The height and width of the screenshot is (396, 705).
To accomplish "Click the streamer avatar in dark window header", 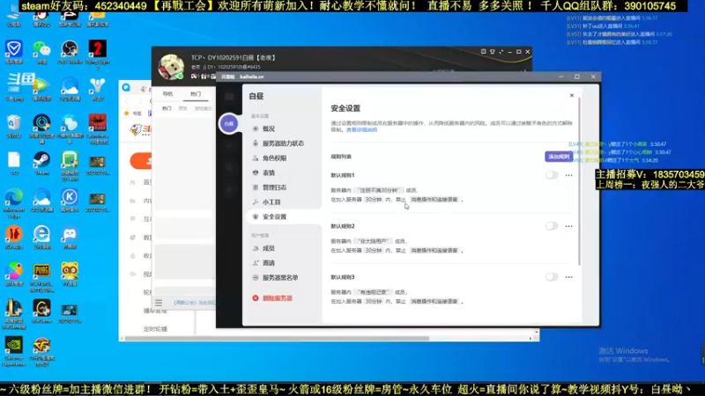I will point(171,67).
